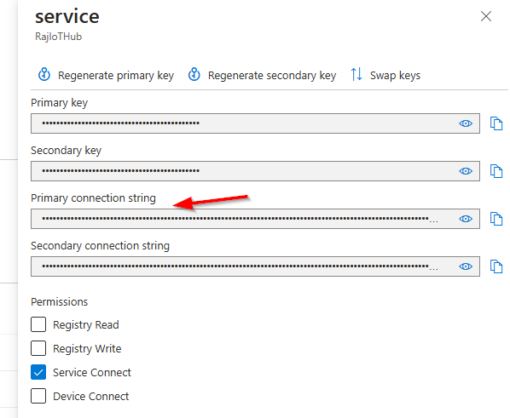Viewport: 510px width, 418px height.
Task: Click Regenerate primary key label
Action: pyautogui.click(x=116, y=76)
